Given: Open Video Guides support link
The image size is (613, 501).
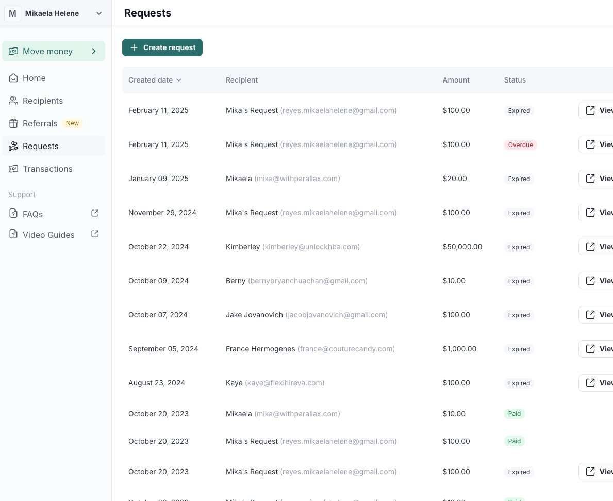Looking at the screenshot, I should pyautogui.click(x=48, y=235).
